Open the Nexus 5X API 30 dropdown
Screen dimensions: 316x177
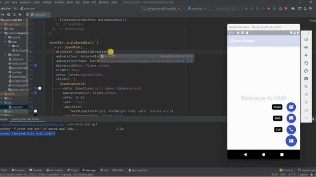tap(226, 8)
